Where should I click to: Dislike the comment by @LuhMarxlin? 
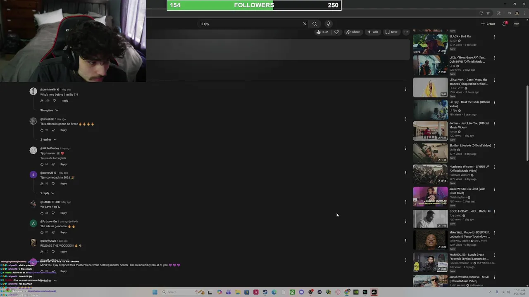pyautogui.click(x=54, y=101)
